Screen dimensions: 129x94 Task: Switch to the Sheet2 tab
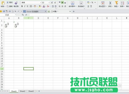point(22,91)
